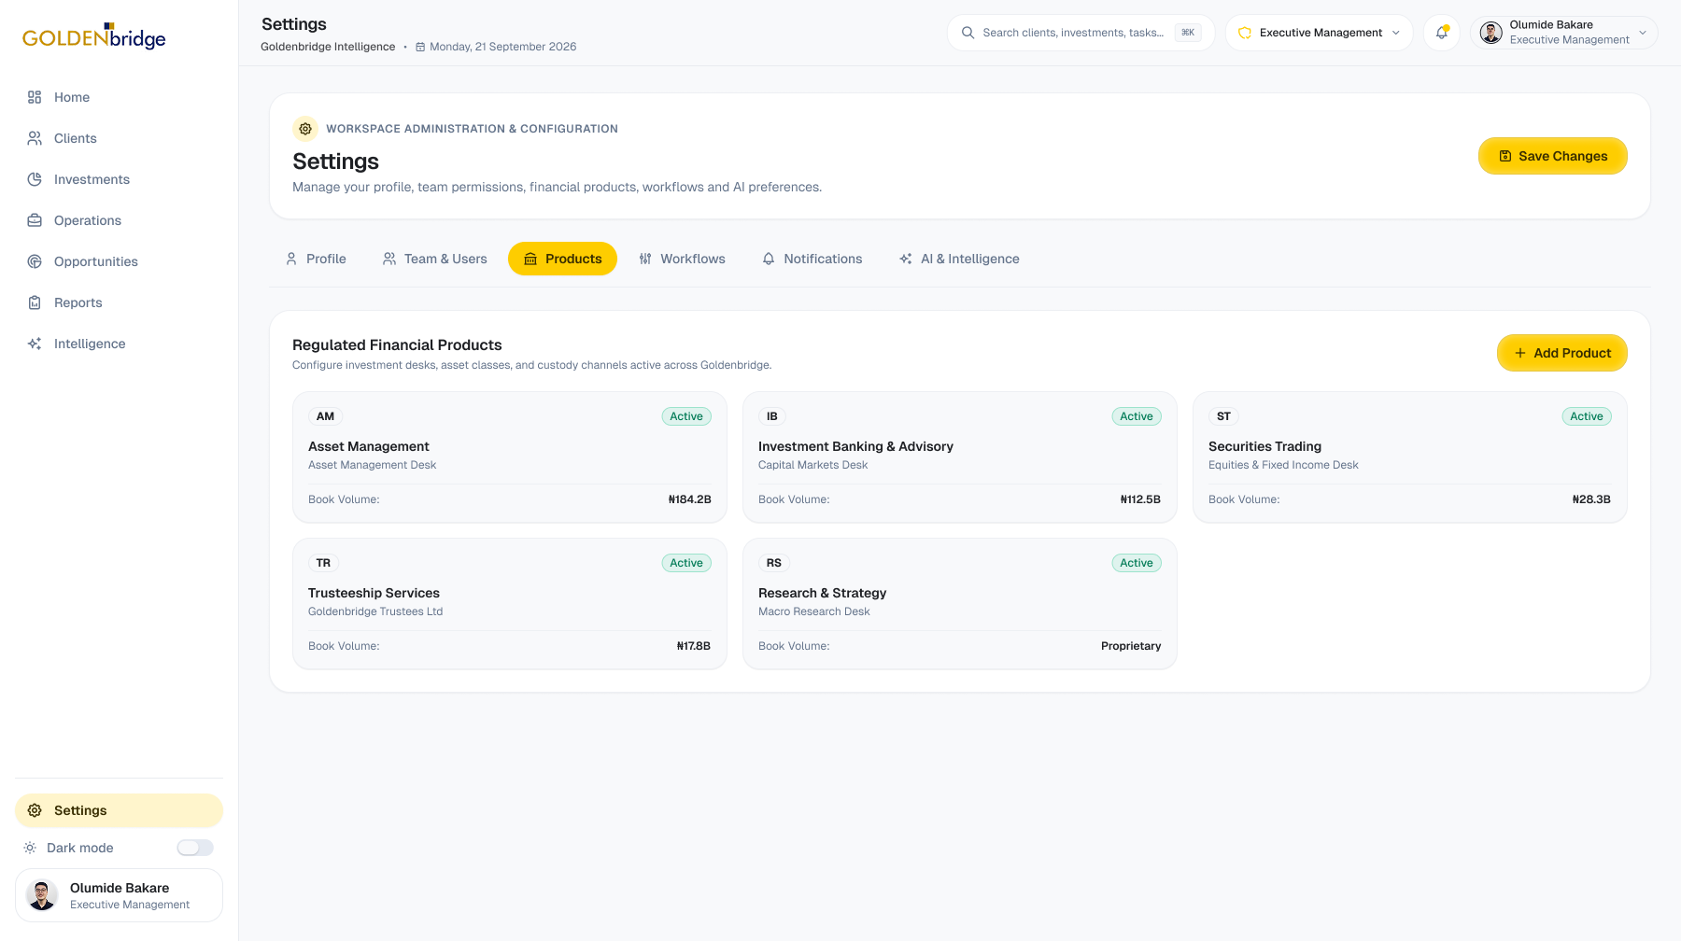Click the workspace administration gear icon
The image size is (1681, 941).
pyautogui.click(x=305, y=129)
